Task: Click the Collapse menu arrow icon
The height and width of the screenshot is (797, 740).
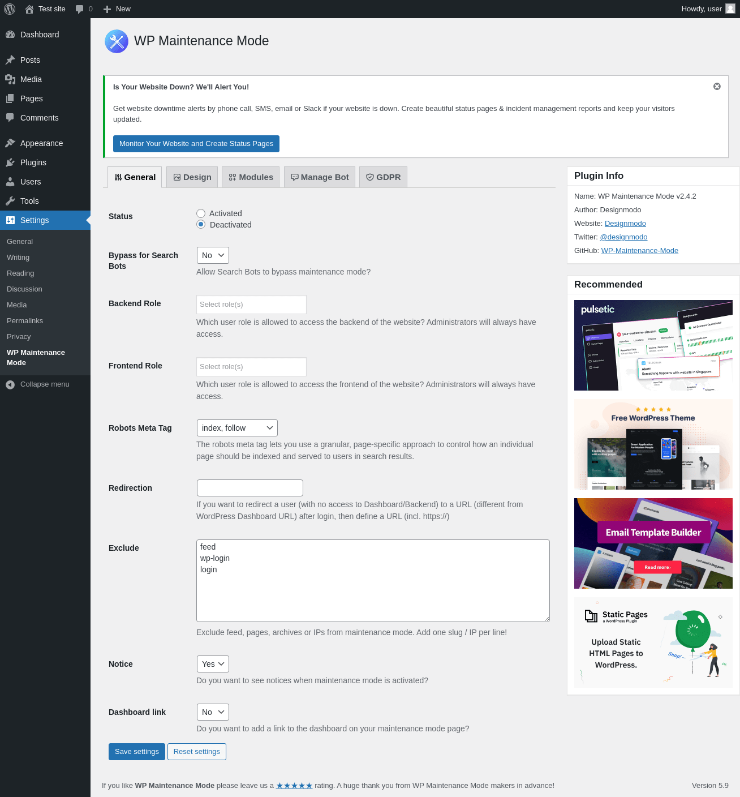Action: tap(10, 384)
